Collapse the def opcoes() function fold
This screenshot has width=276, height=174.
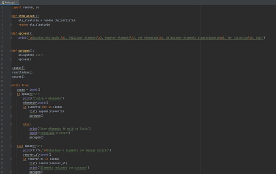pyautogui.click(x=11, y=33)
